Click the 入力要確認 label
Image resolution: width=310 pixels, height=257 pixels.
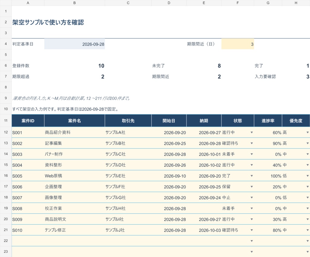(x=265, y=76)
